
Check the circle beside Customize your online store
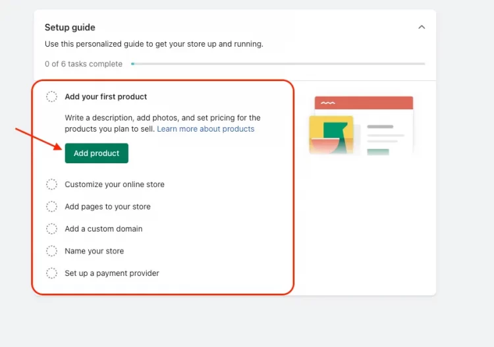pyautogui.click(x=51, y=184)
